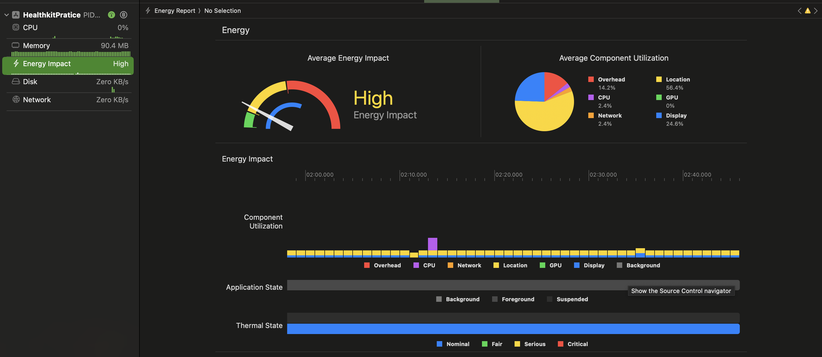Click the blue Nominal thermal state bar
Image resolution: width=822 pixels, height=357 pixels.
point(513,329)
